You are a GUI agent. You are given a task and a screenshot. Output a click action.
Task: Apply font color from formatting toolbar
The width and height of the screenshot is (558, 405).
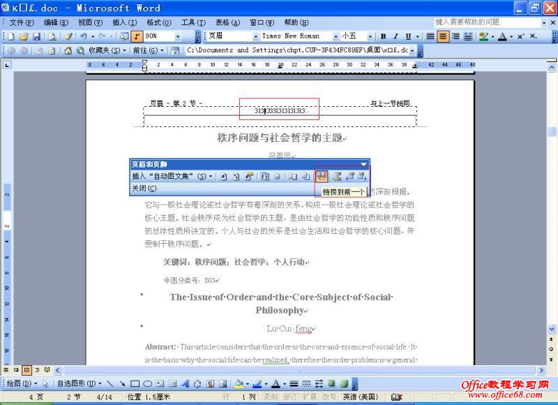click(502, 36)
